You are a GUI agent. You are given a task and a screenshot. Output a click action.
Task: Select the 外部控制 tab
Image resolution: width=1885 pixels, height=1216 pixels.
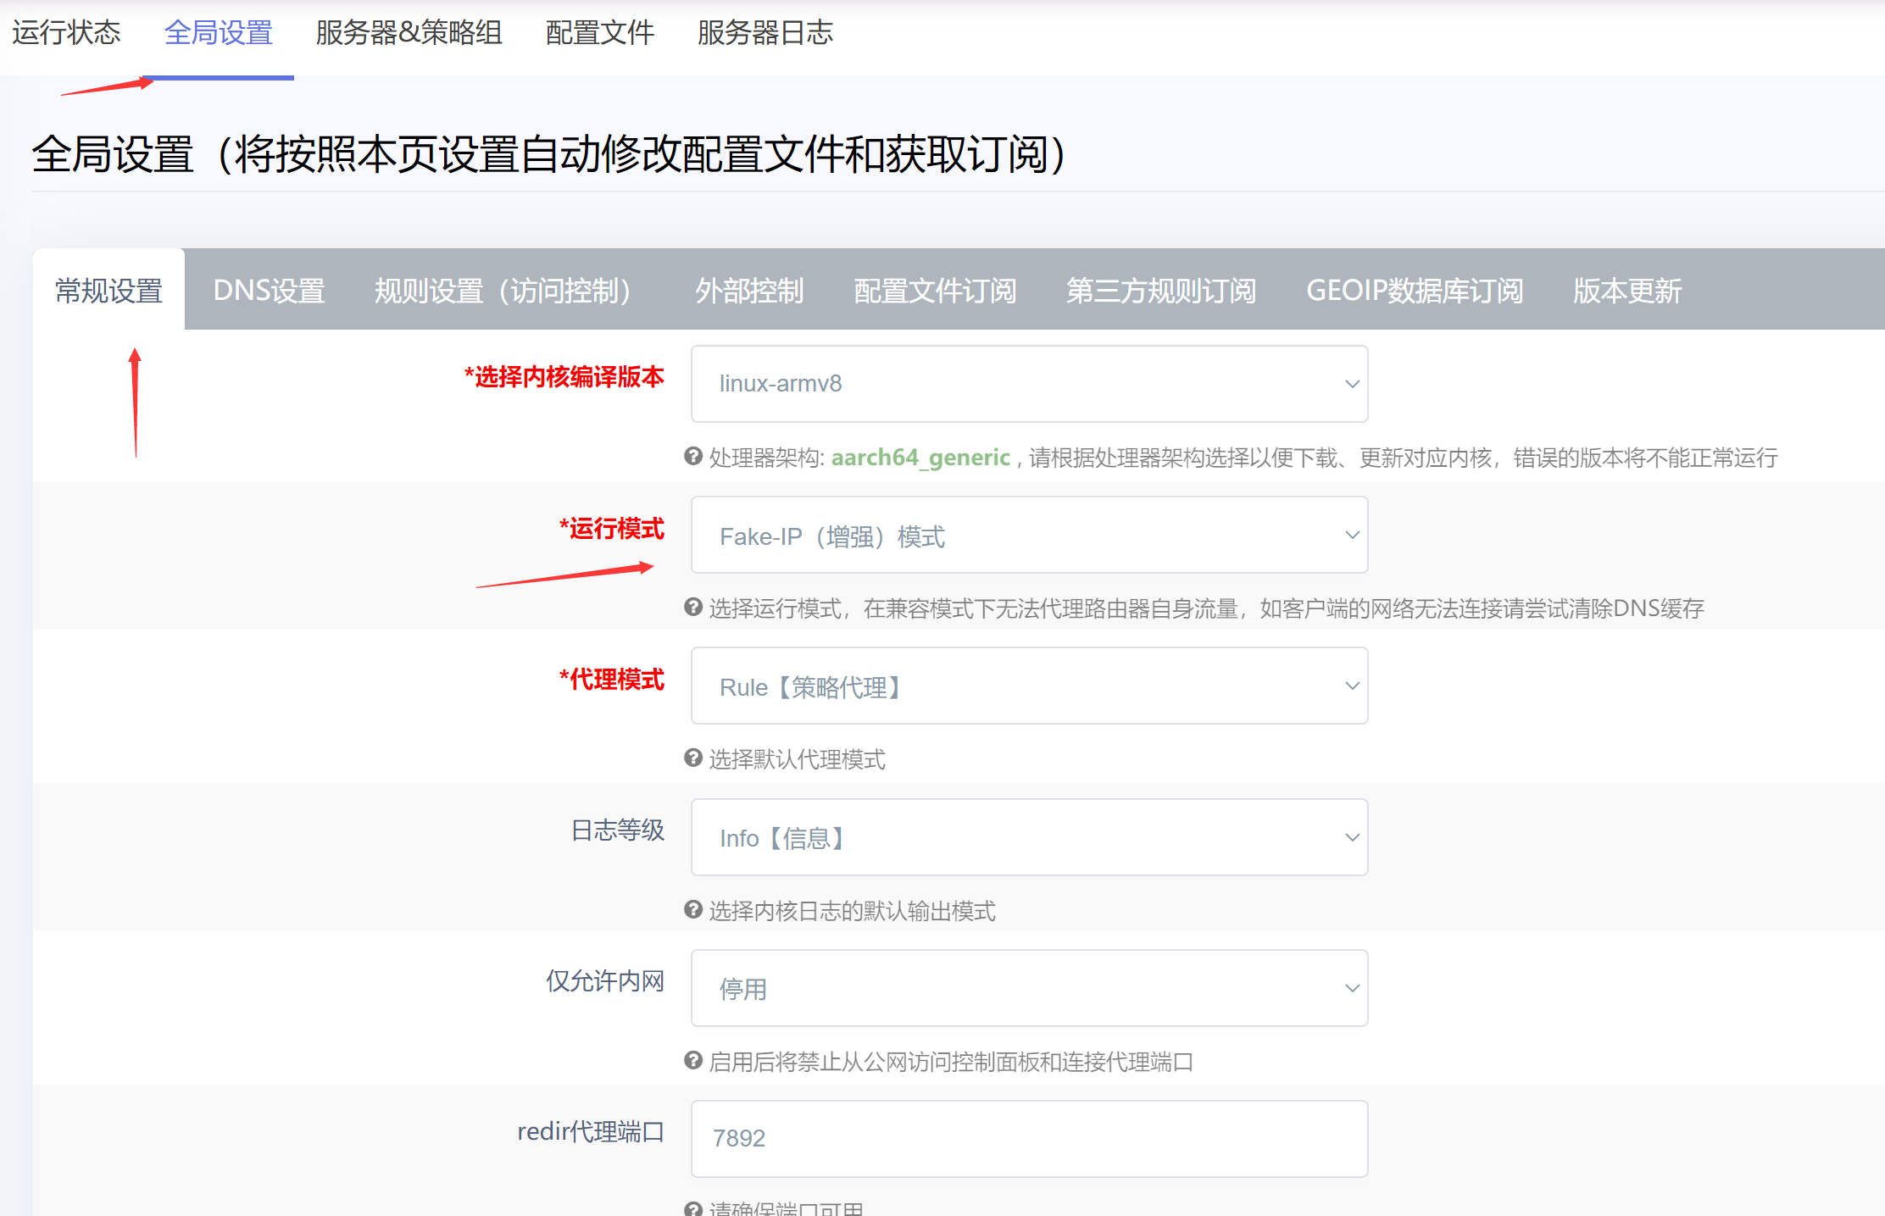748,291
